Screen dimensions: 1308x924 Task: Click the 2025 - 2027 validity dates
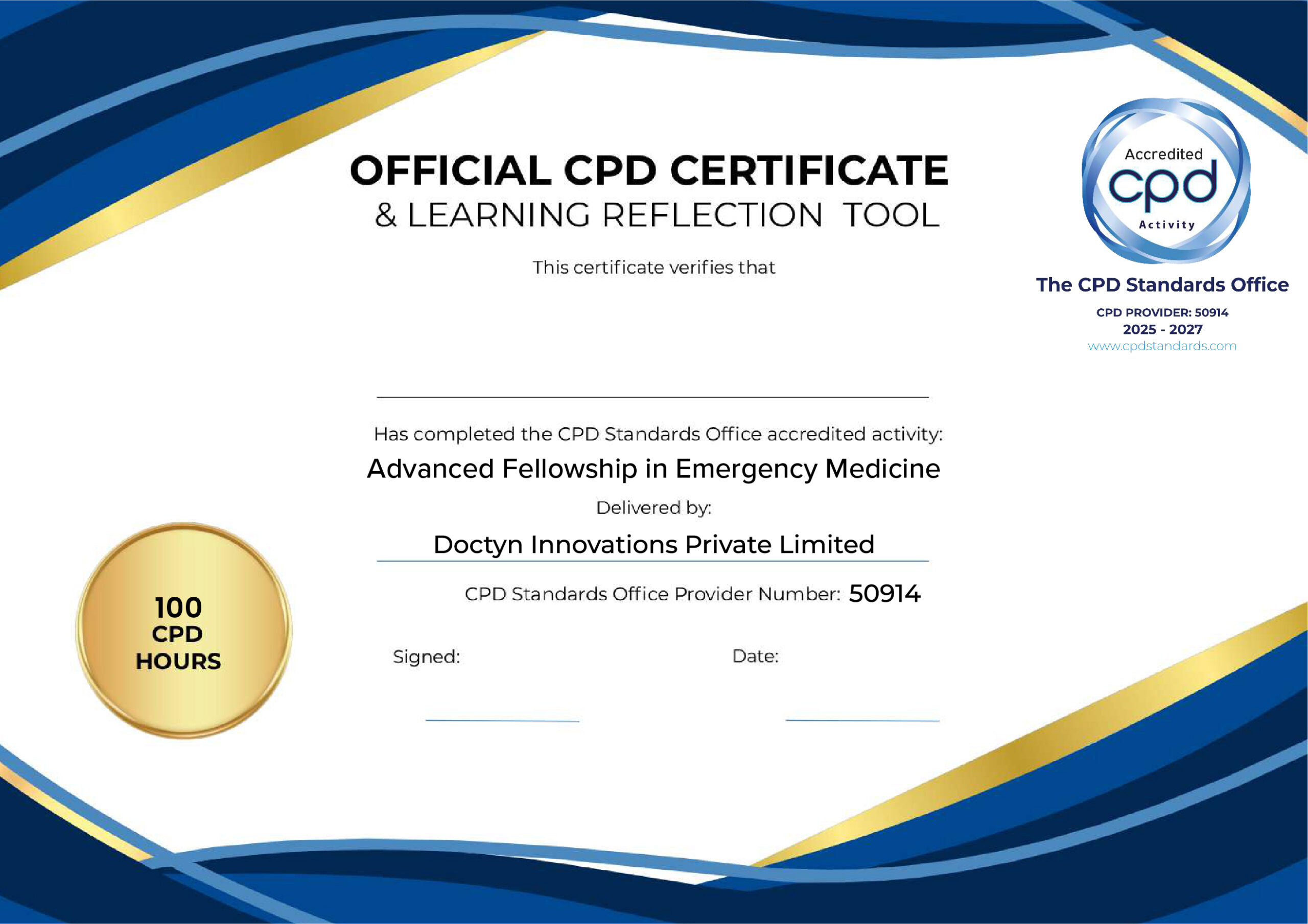click(x=1162, y=329)
